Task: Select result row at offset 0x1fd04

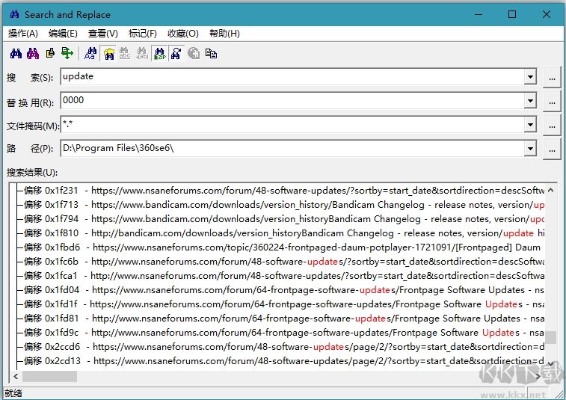Action: click(283, 290)
